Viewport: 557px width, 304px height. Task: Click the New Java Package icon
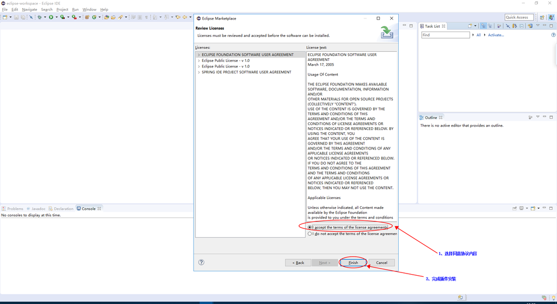tap(86, 17)
